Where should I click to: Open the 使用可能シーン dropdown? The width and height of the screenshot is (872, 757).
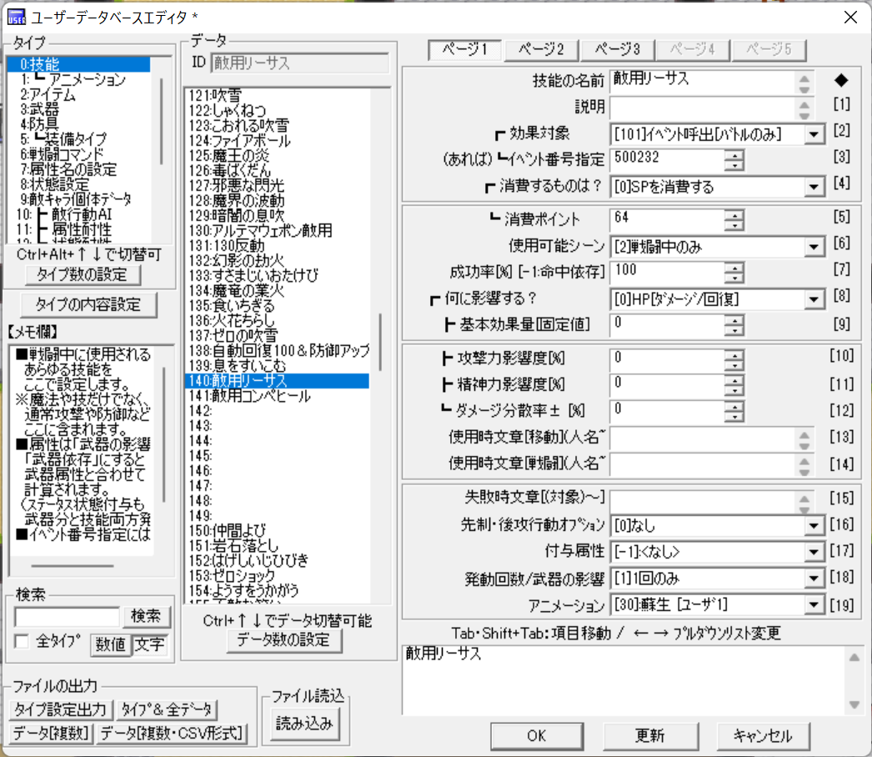[814, 247]
